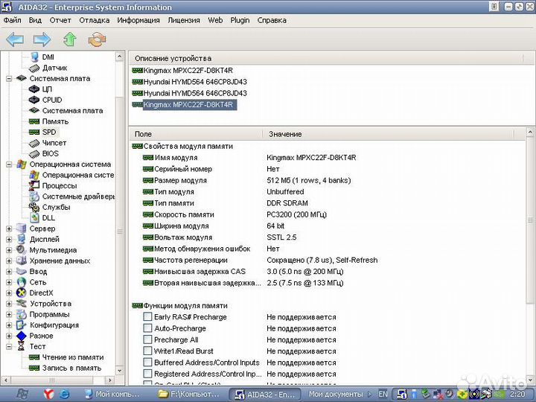Click the Forward arrow toolbar icon
The height and width of the screenshot is (402, 536).
coord(42,39)
